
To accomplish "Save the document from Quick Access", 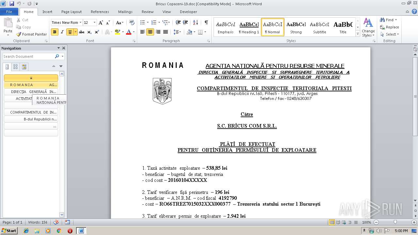I will tap(12, 4).
